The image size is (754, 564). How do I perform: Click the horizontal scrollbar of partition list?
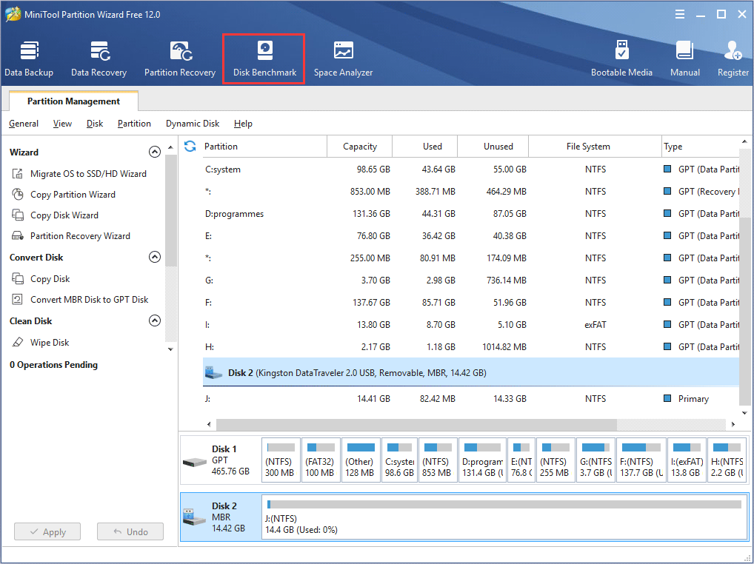pos(416,424)
